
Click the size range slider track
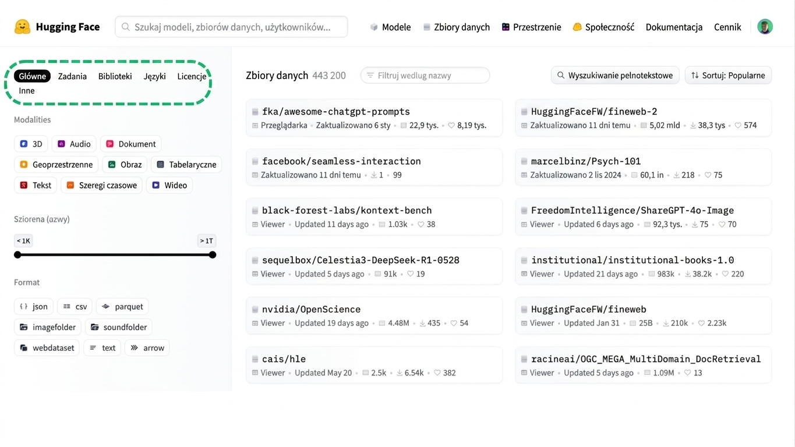click(x=115, y=255)
